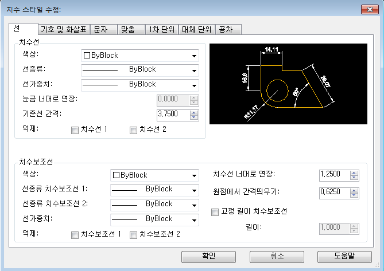Viewport: 384px width, 271px height.
Task: Increase 치수선 너머로 연장 value
Action: tap(354, 173)
